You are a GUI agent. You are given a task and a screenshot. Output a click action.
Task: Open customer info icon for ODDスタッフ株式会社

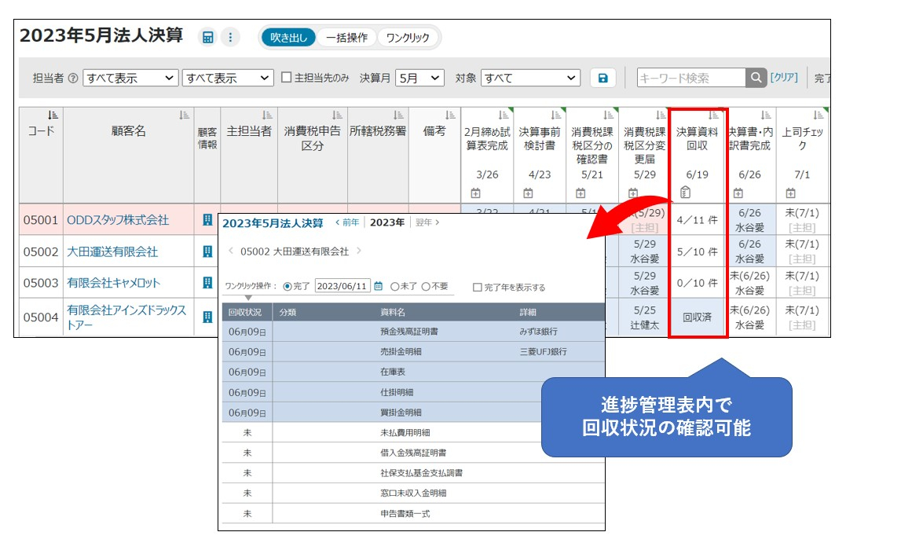point(207,220)
